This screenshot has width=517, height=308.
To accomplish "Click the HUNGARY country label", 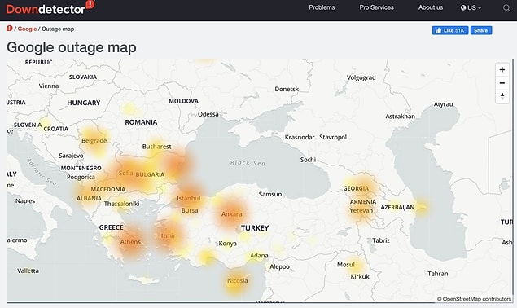I will pyautogui.click(x=83, y=103).
